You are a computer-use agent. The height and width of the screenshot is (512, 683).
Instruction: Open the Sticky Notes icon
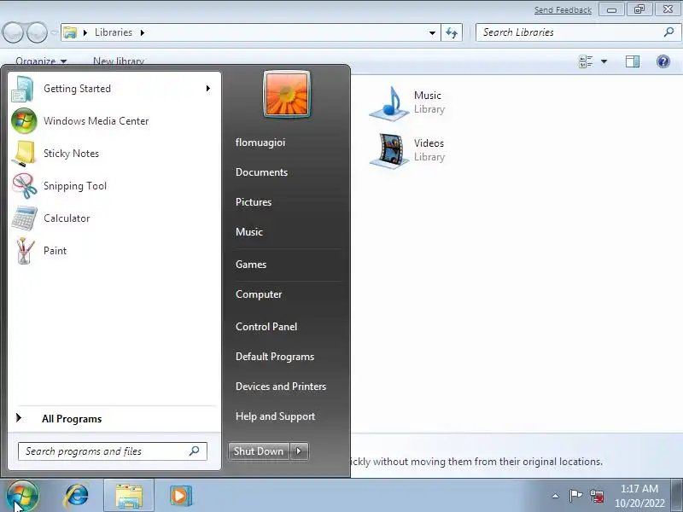(24, 154)
